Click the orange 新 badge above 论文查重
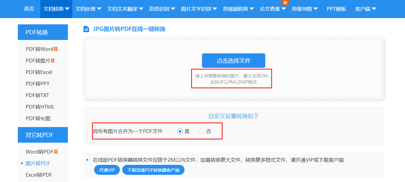405x182 pixels. tap(285, 2)
